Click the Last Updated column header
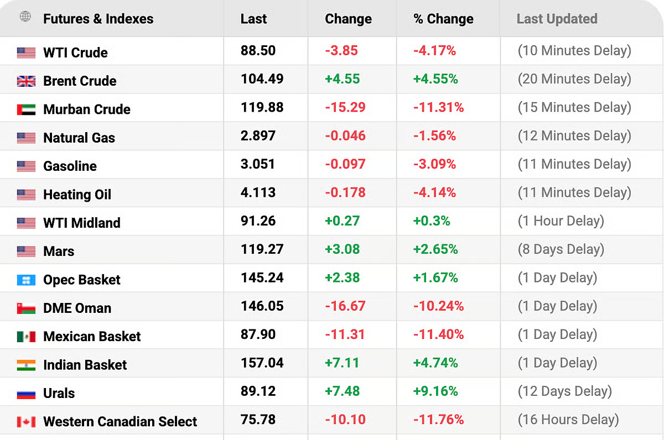Viewport: 664px width, 440px height. pos(557,19)
